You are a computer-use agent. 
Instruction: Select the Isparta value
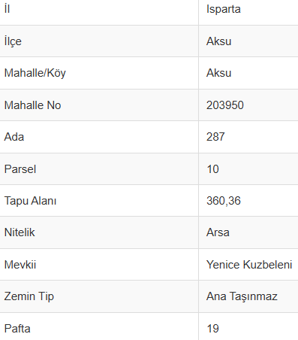pyautogui.click(x=224, y=10)
